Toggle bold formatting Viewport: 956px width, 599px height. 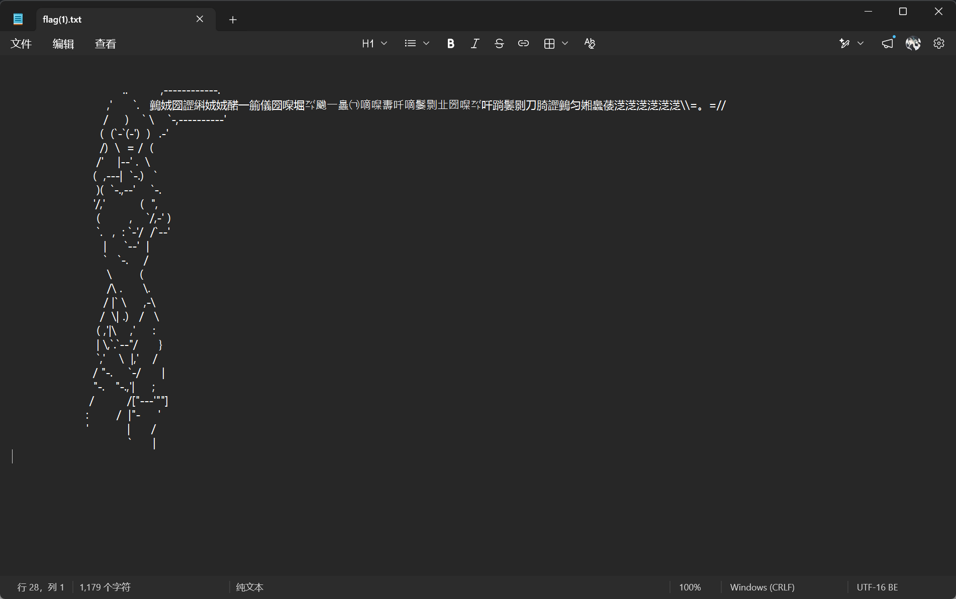pyautogui.click(x=451, y=44)
